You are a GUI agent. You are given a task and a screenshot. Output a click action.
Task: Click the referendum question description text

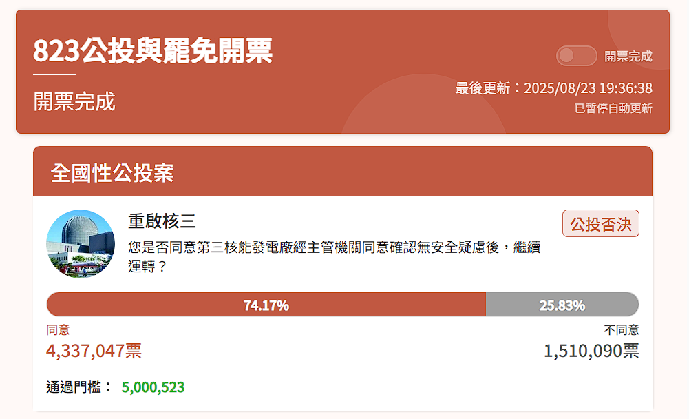coord(334,256)
